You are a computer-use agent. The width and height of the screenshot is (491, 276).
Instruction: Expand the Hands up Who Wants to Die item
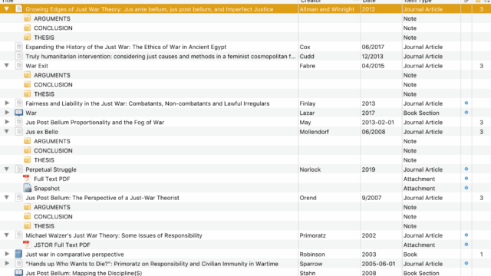(7, 263)
